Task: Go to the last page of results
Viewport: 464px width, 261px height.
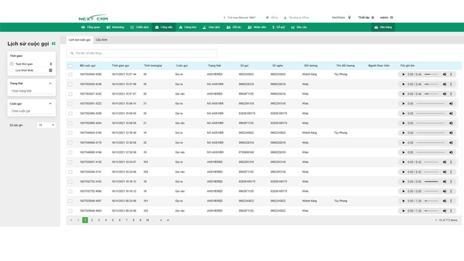Action: pyautogui.click(x=168, y=220)
